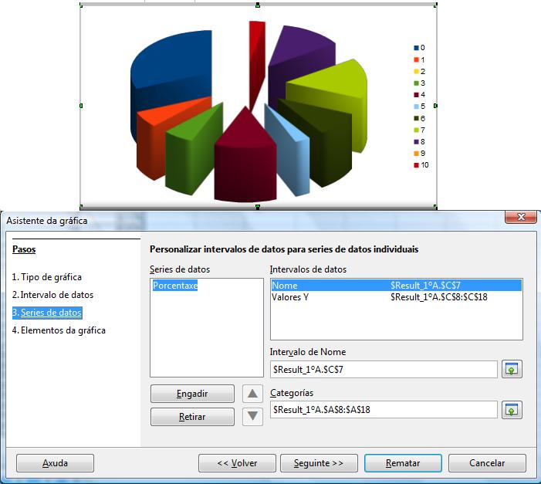The height and width of the screenshot is (484, 541).
Task: Move series down with the down arrow
Action: (252, 417)
